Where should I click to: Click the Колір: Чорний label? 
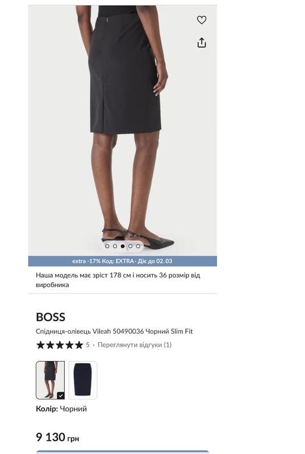tap(61, 409)
